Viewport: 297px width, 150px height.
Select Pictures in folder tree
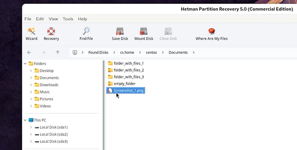(x=46, y=99)
